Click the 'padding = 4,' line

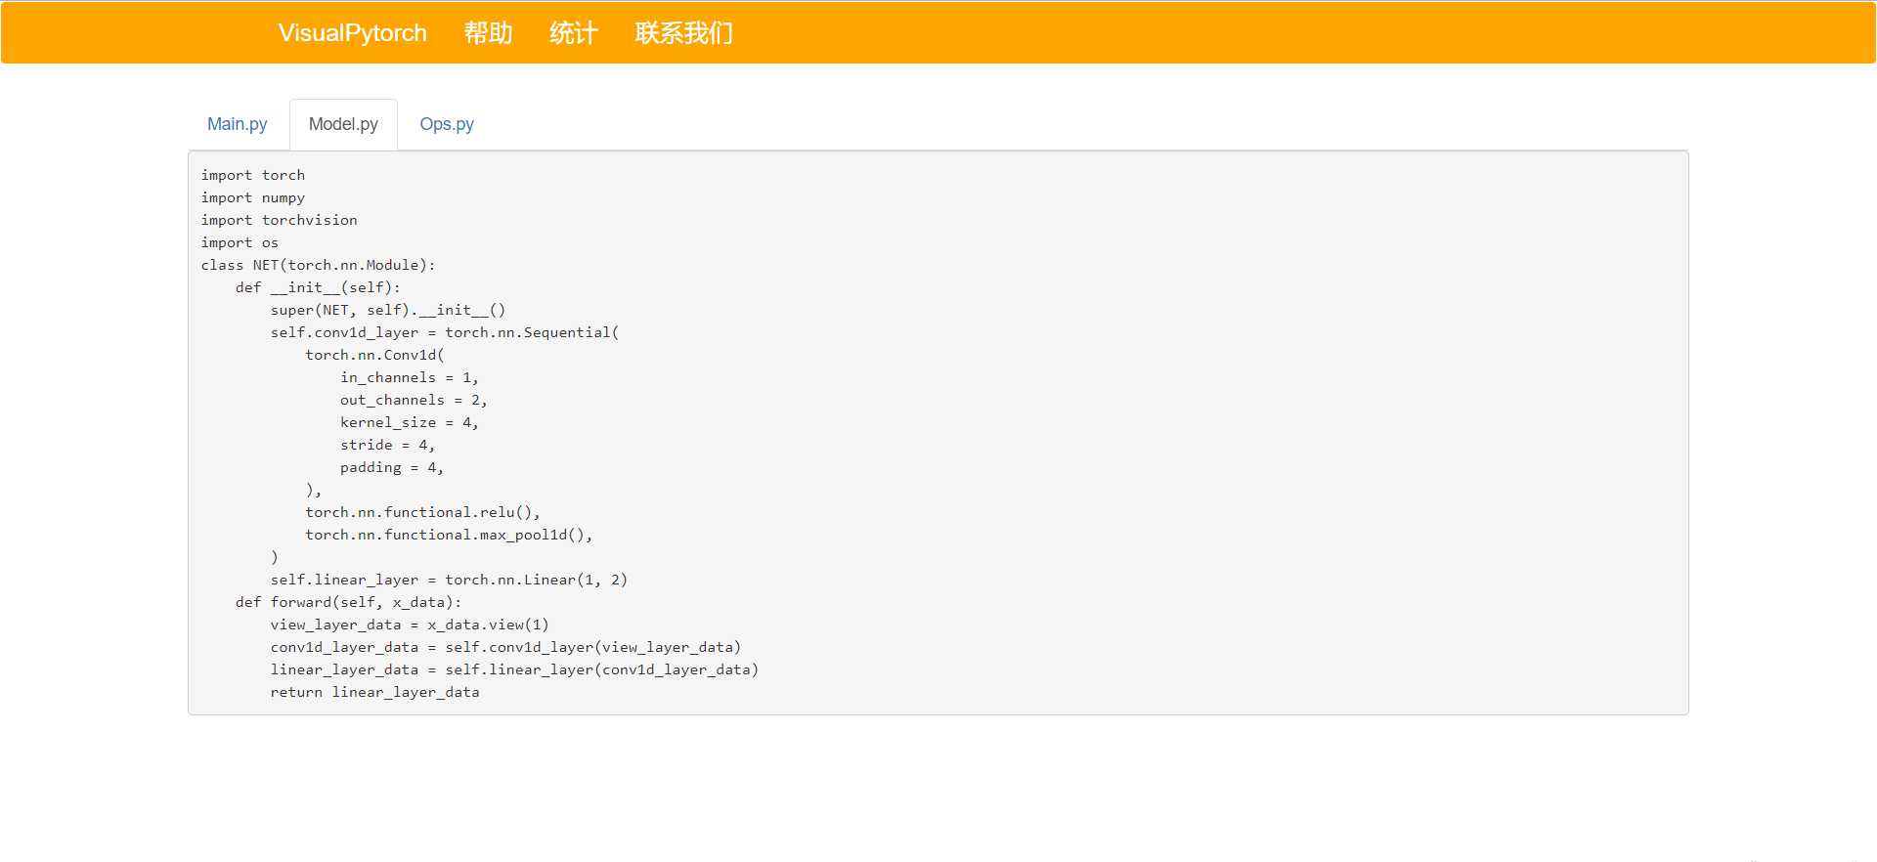[x=392, y=467]
